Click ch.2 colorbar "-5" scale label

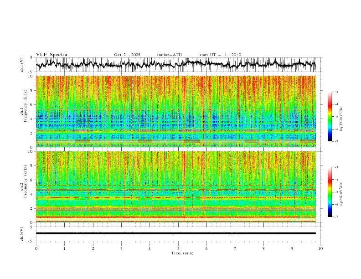pyautogui.click(x=336, y=192)
